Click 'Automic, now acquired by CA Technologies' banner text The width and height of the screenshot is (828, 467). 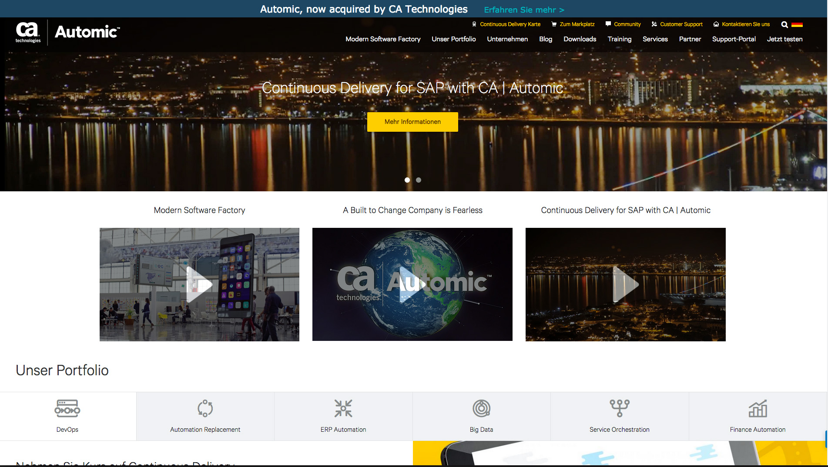click(x=364, y=9)
